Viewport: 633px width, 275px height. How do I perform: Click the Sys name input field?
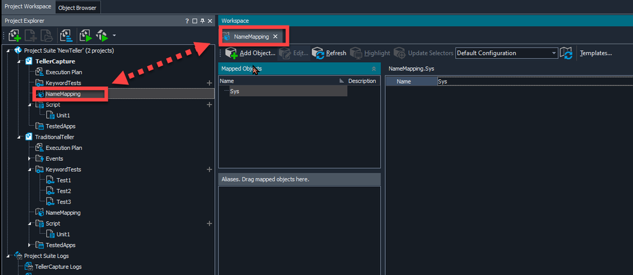click(x=532, y=82)
